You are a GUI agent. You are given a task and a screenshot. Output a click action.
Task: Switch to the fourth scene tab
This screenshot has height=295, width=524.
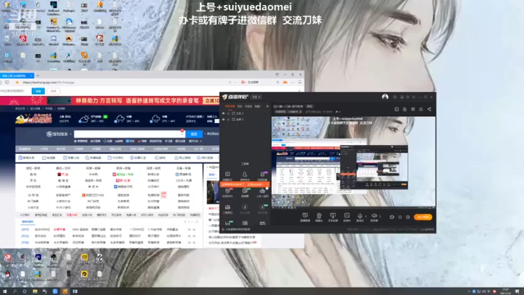tap(258, 107)
